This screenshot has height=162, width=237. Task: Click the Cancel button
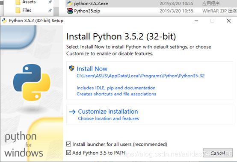coord(218,153)
